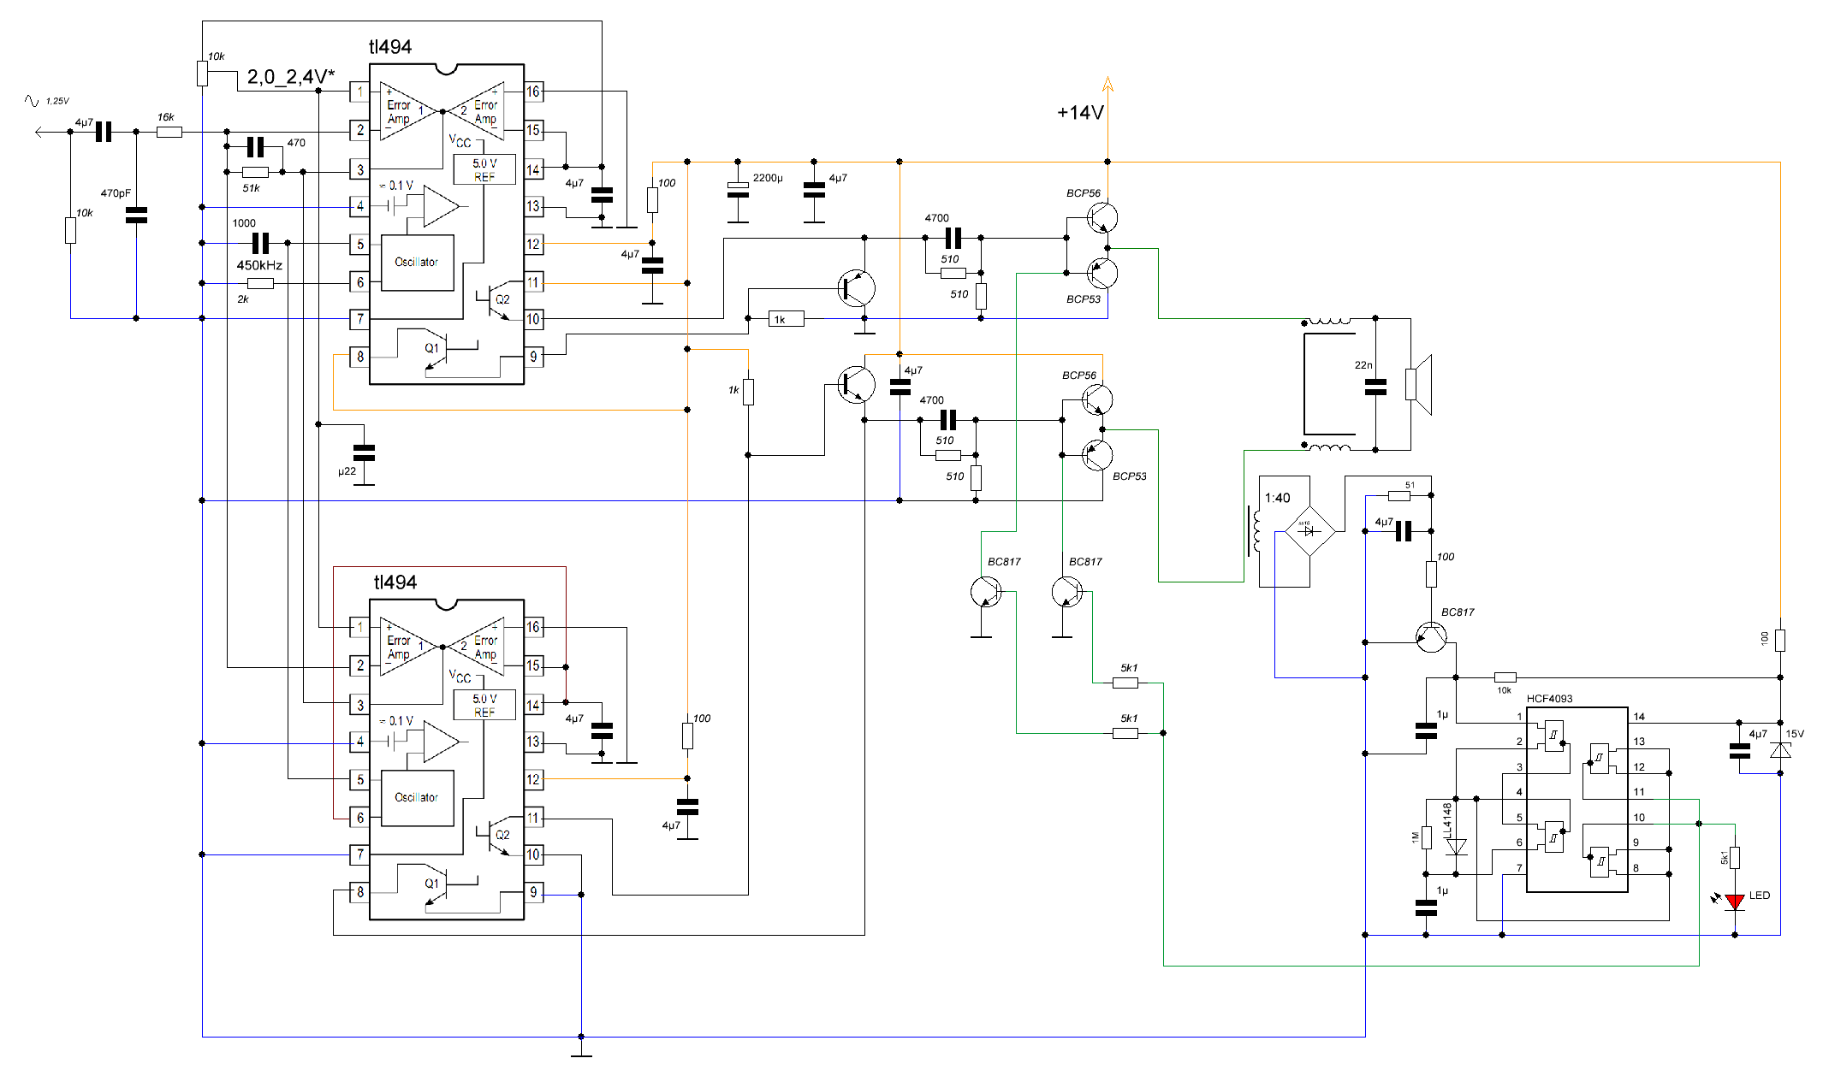1823x1076 pixels.
Task: Select the 16k input resistor
Action: [169, 132]
